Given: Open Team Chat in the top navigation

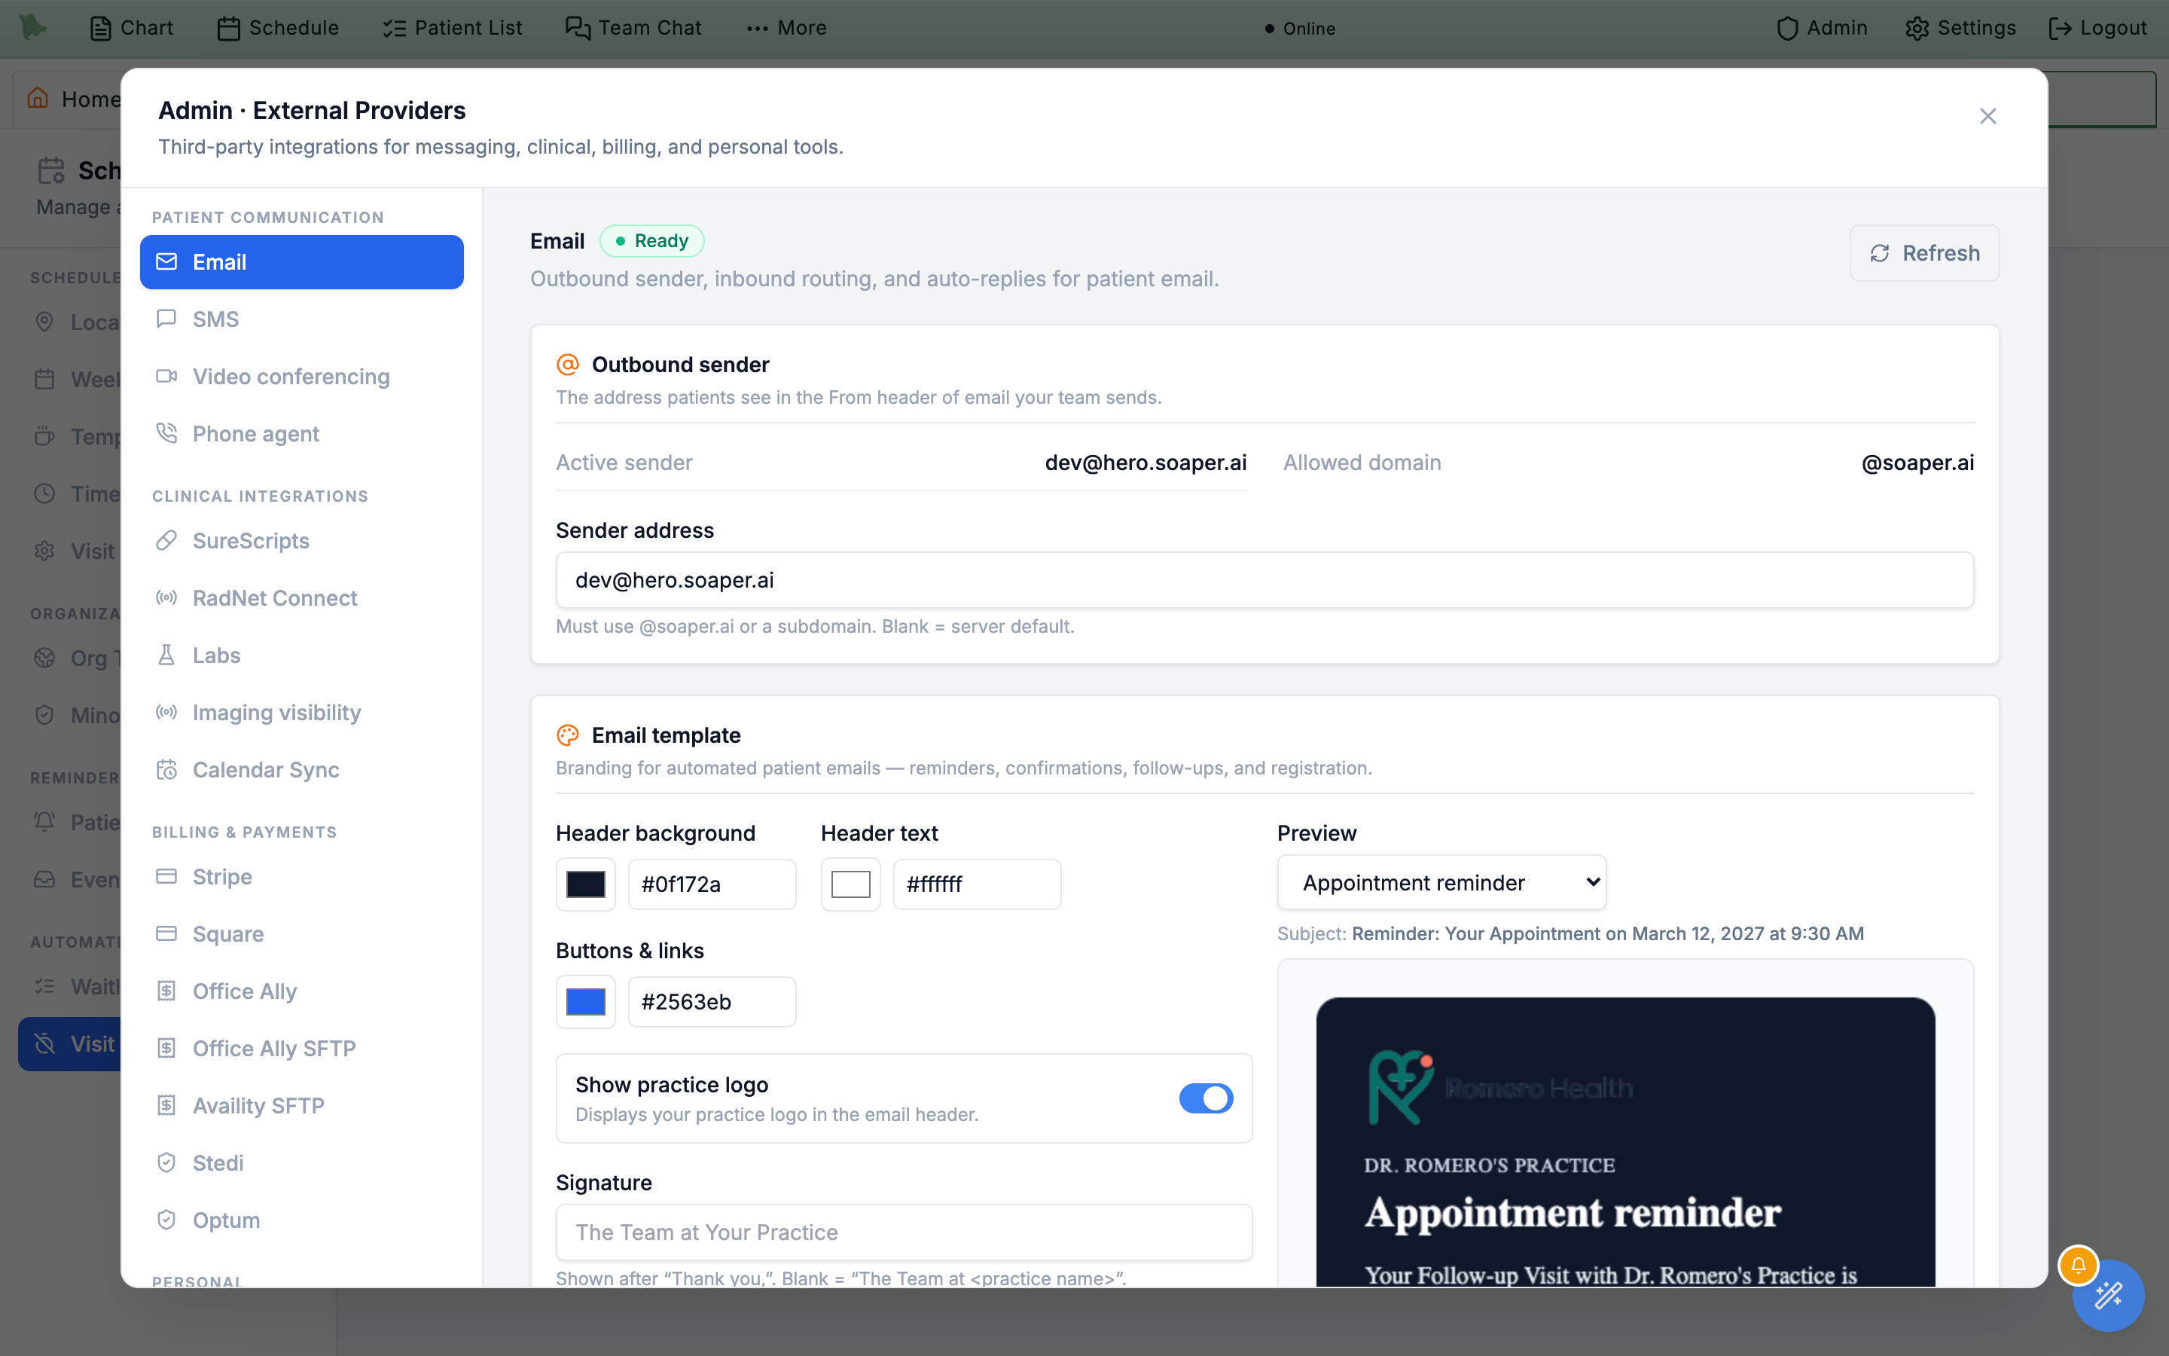Looking at the screenshot, I should point(633,28).
